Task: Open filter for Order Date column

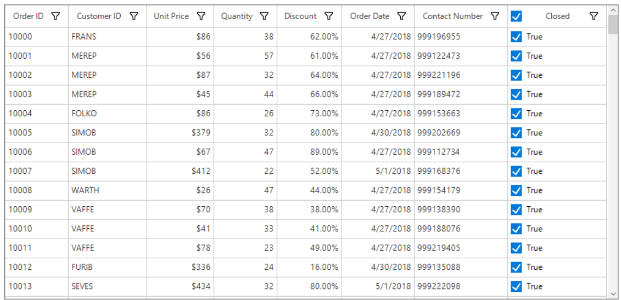Action: (401, 16)
